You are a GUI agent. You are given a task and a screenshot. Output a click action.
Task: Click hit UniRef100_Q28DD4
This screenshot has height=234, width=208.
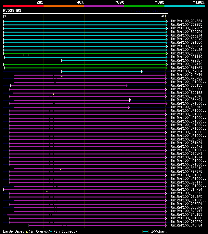187,204
